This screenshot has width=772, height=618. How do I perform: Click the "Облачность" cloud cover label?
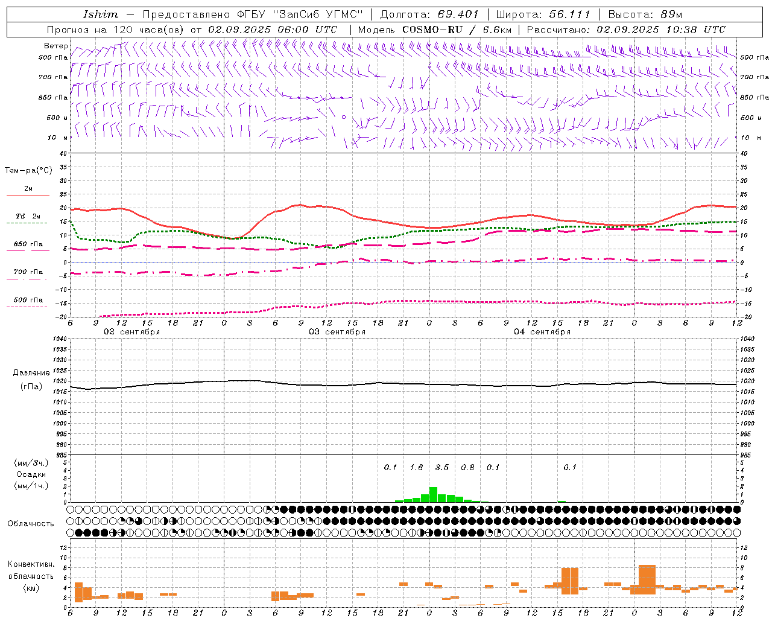coord(31,524)
